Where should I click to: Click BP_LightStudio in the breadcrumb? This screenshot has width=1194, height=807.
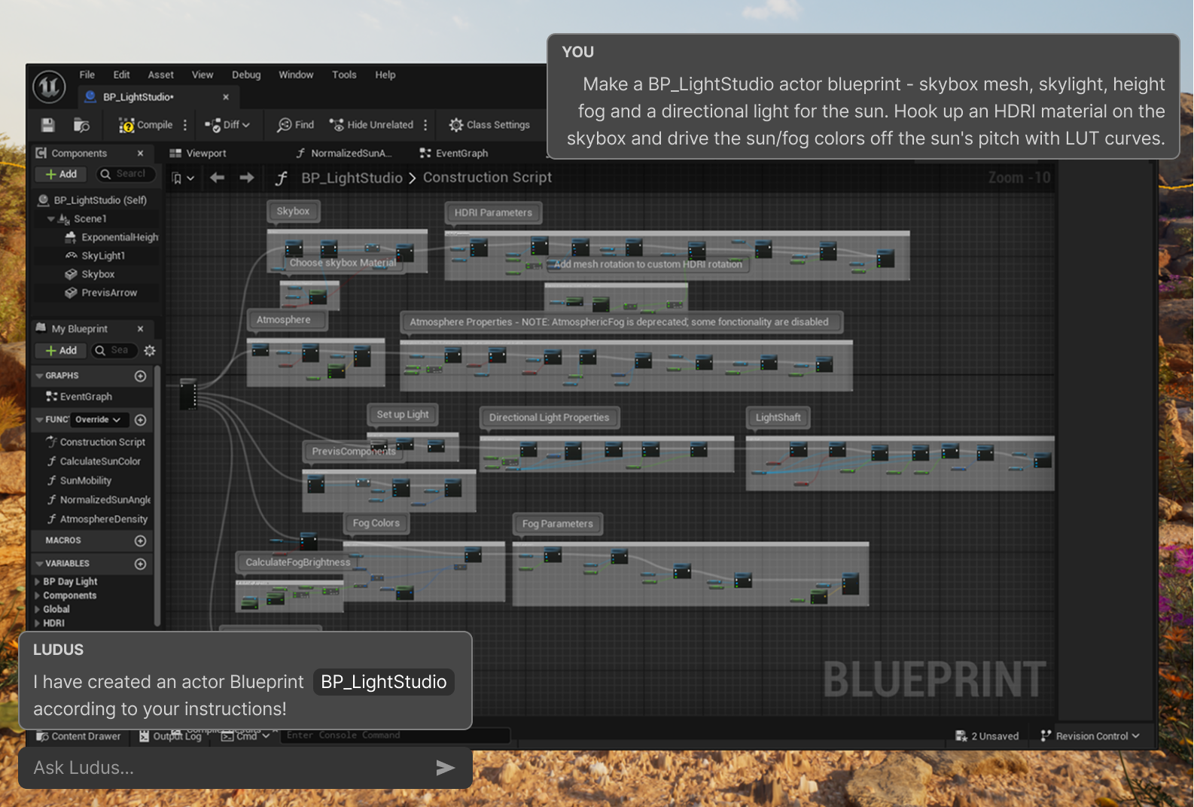click(352, 178)
